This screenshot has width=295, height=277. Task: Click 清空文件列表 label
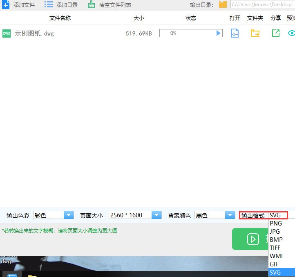[x=115, y=5]
